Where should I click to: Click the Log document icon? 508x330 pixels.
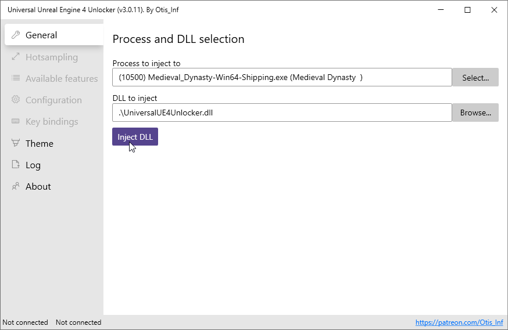click(x=16, y=165)
